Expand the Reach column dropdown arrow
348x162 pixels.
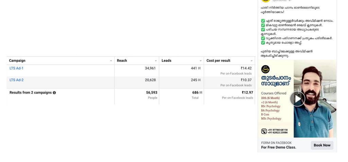point(156,61)
